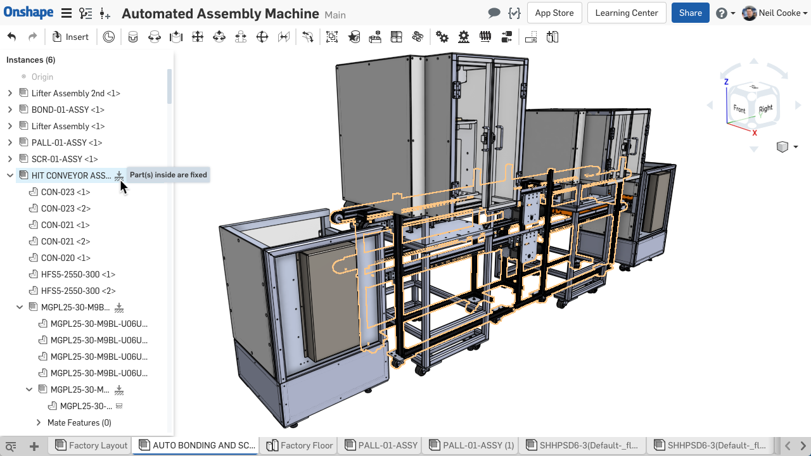This screenshot has width=811, height=456.
Task: Go to Onshape home via the logo
Action: click(29, 13)
